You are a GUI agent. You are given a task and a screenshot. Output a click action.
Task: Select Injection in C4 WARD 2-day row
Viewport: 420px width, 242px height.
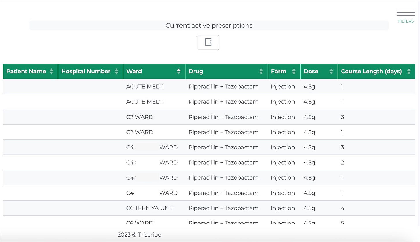pyautogui.click(x=283, y=163)
